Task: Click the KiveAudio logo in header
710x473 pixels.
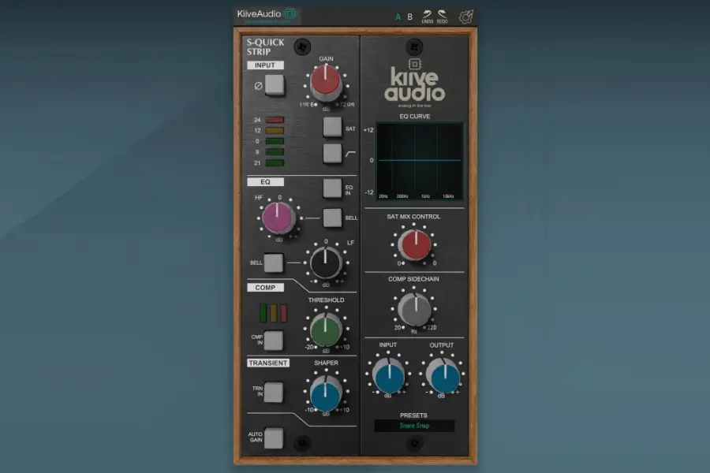Action: (x=267, y=15)
